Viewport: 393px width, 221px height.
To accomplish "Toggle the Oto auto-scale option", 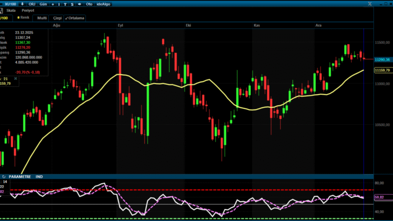I will pos(89,4).
